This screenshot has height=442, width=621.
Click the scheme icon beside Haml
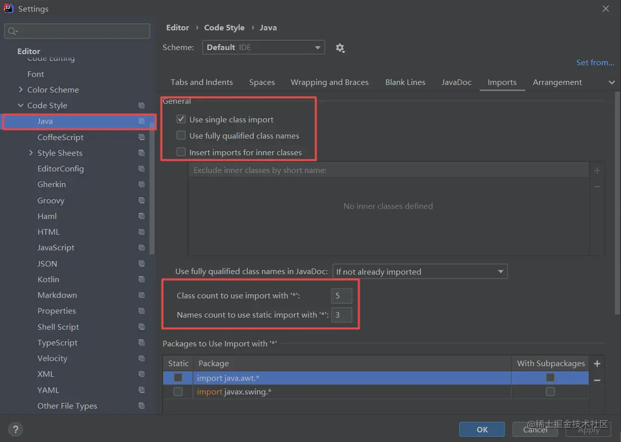141,216
